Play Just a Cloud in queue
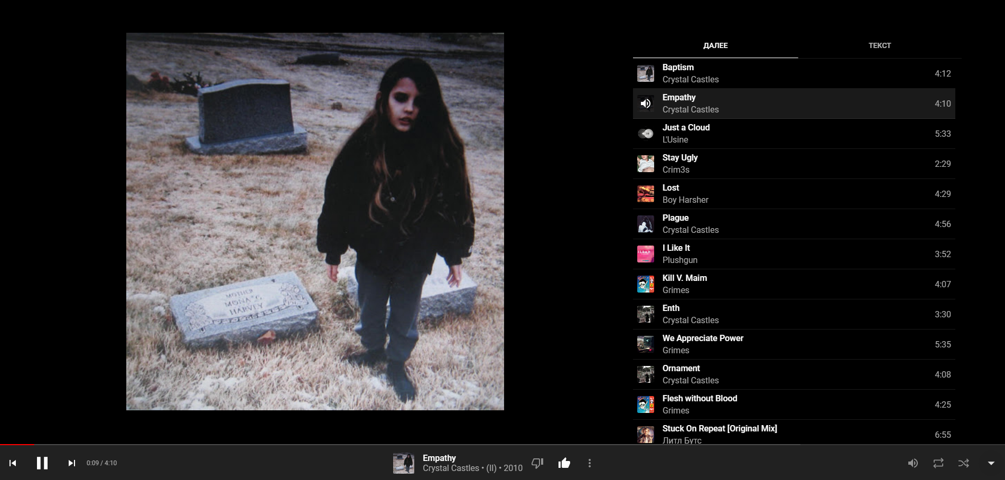 pos(794,134)
